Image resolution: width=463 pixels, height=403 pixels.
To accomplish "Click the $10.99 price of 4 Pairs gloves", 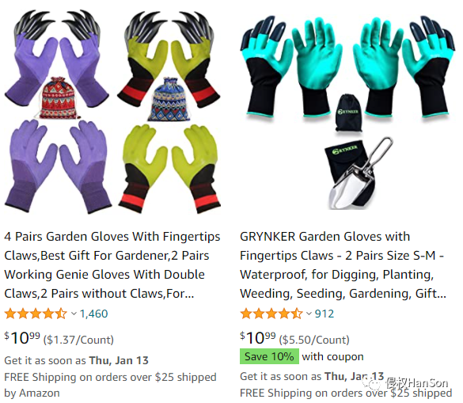I will [22, 338].
